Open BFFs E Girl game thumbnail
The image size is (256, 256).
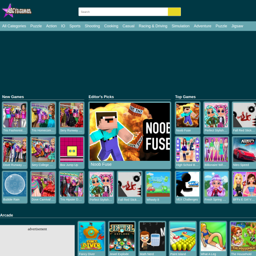click(244, 187)
